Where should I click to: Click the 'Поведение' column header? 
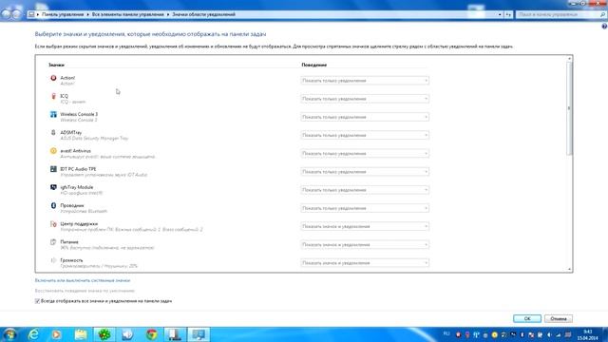coord(314,65)
